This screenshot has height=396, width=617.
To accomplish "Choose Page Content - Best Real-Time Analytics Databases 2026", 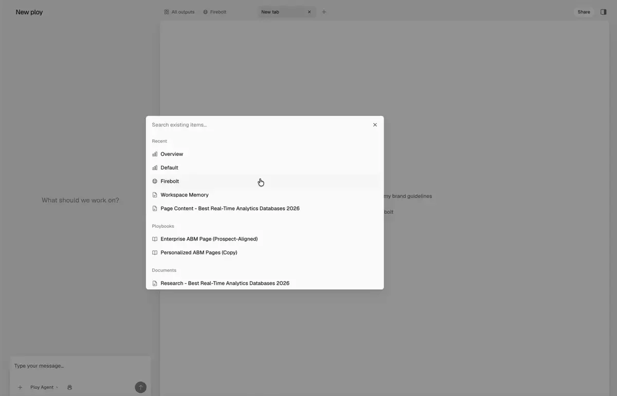I will [265, 208].
